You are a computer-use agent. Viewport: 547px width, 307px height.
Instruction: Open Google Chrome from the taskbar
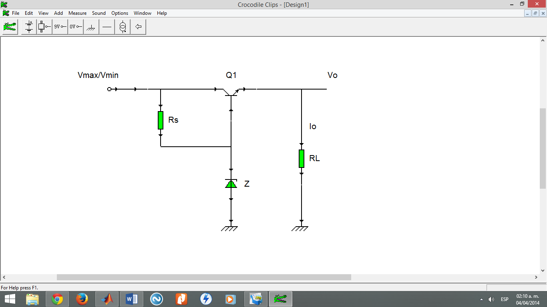coord(57,299)
